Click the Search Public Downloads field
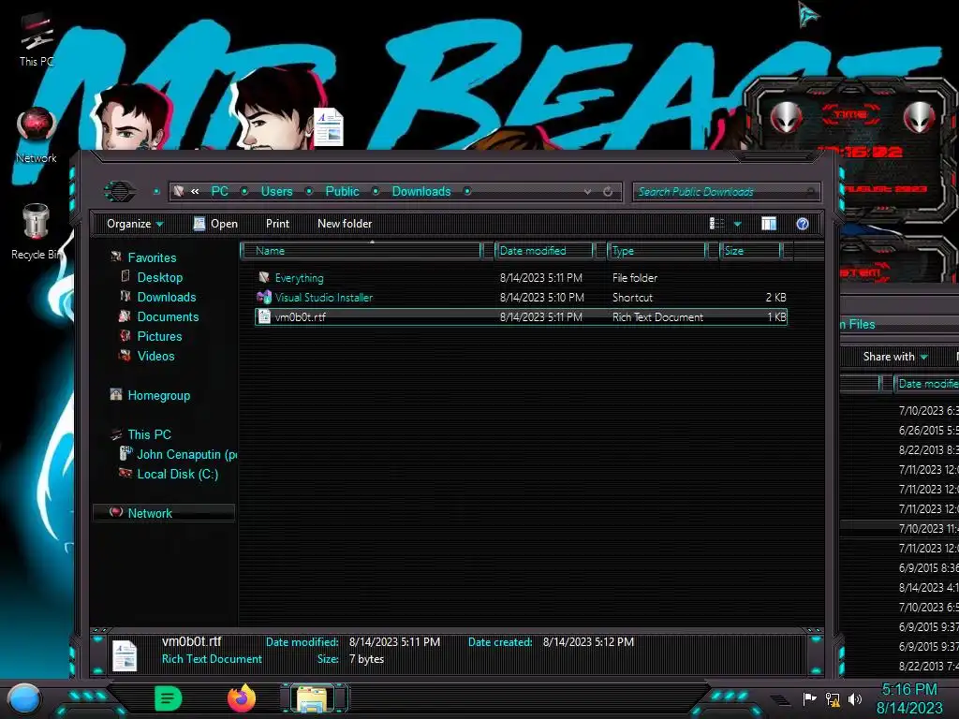The width and height of the screenshot is (959, 719). coord(727,192)
